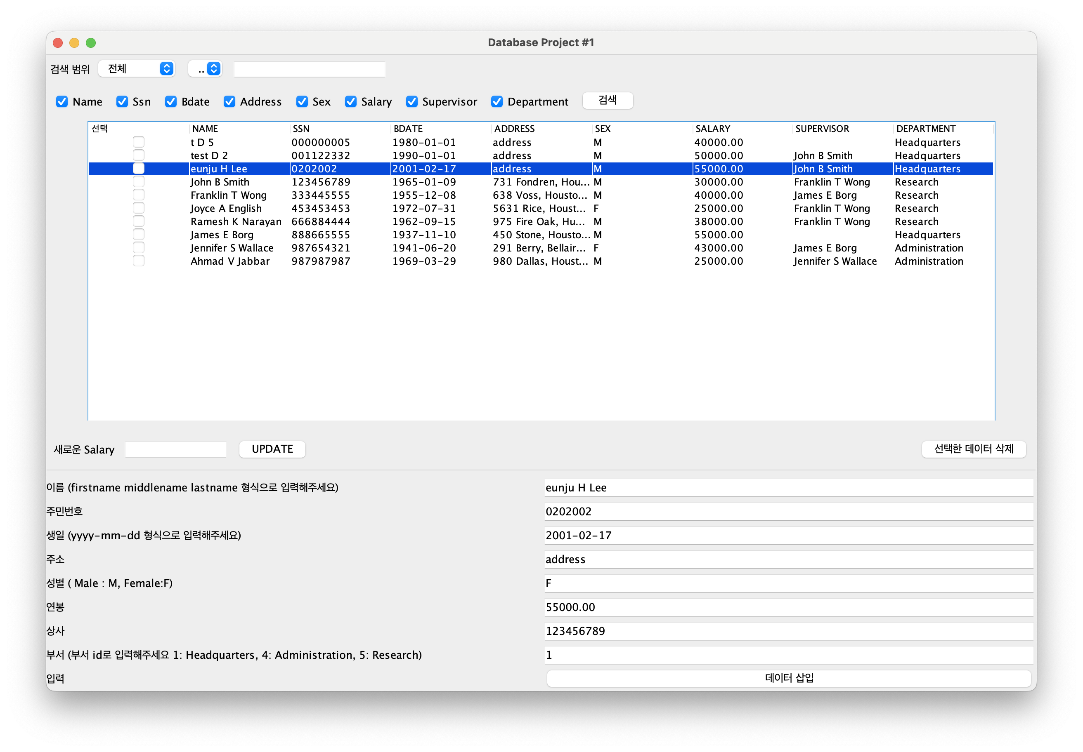Screen dimensions: 1083x752
Task: Click the 데이터 삽입 insert button
Action: pos(788,678)
